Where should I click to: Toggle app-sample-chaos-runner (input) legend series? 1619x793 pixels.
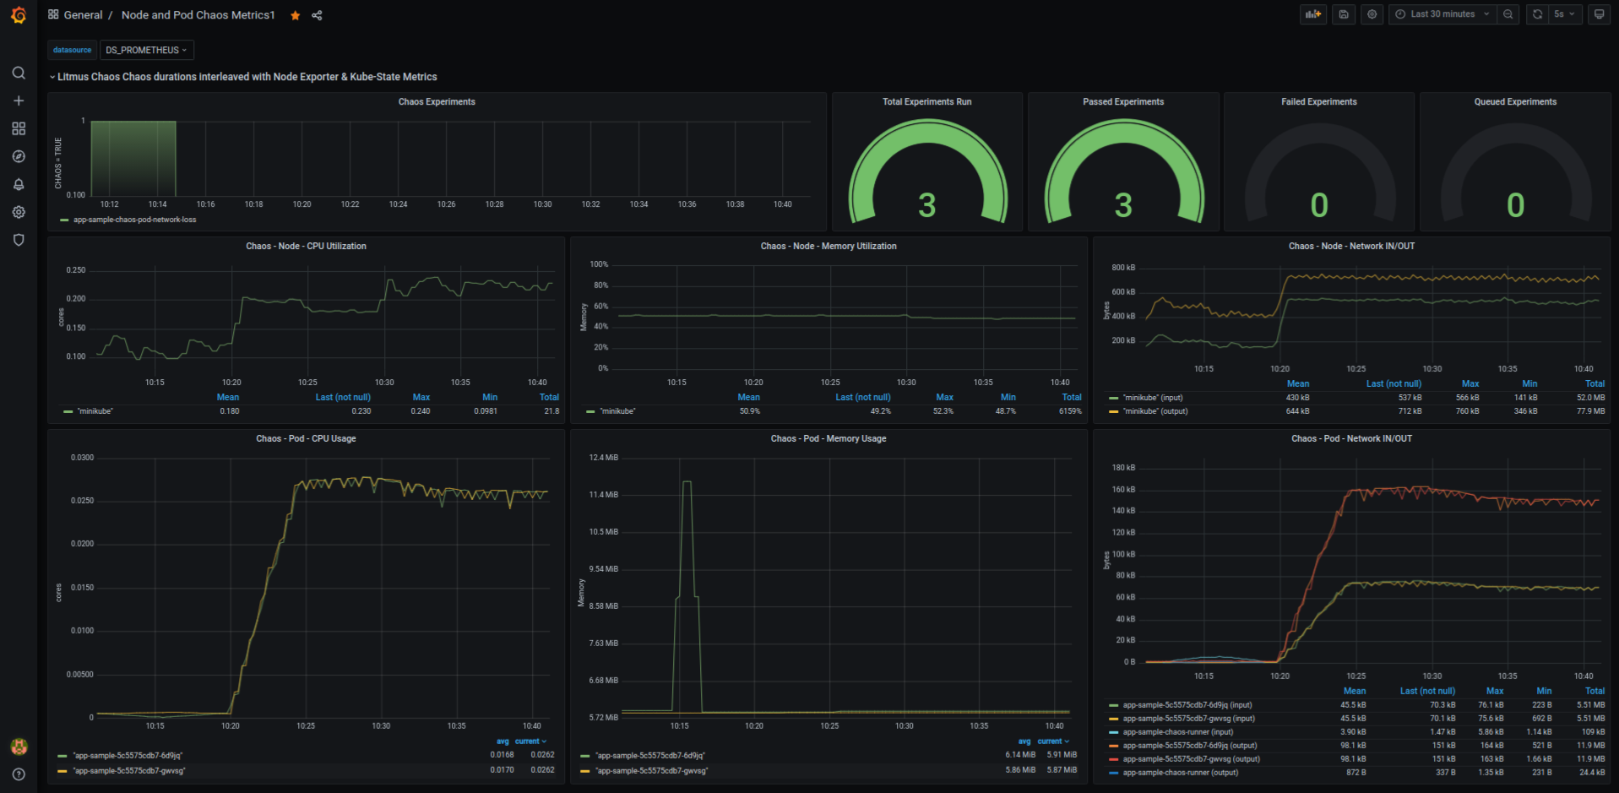coord(1177,732)
